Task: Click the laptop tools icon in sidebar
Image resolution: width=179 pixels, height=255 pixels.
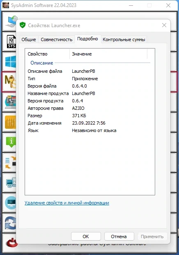Action: pos(10,102)
